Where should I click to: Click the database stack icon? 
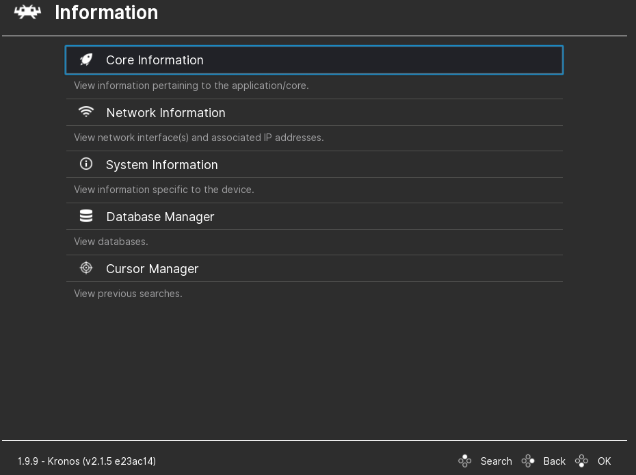pos(86,216)
